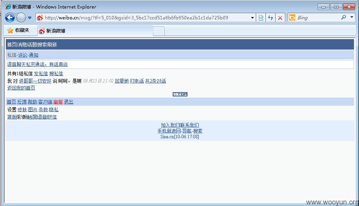Click the 加入我们 link
The width and height of the screenshot is (359, 206).
coord(170,125)
